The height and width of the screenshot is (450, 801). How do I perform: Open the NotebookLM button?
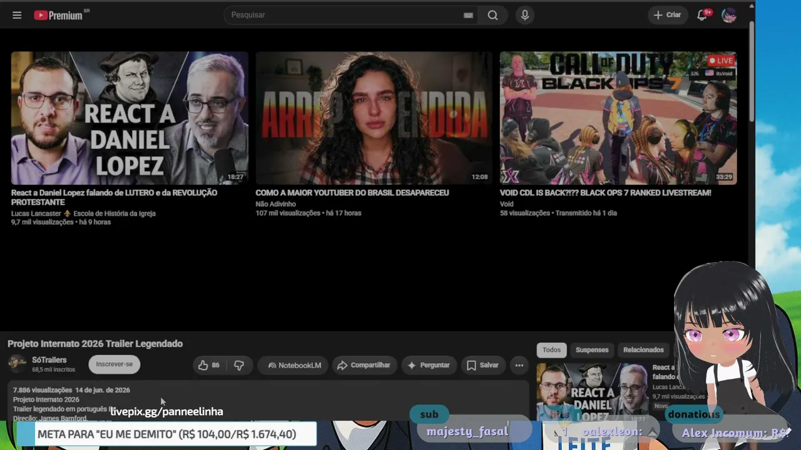coord(294,365)
